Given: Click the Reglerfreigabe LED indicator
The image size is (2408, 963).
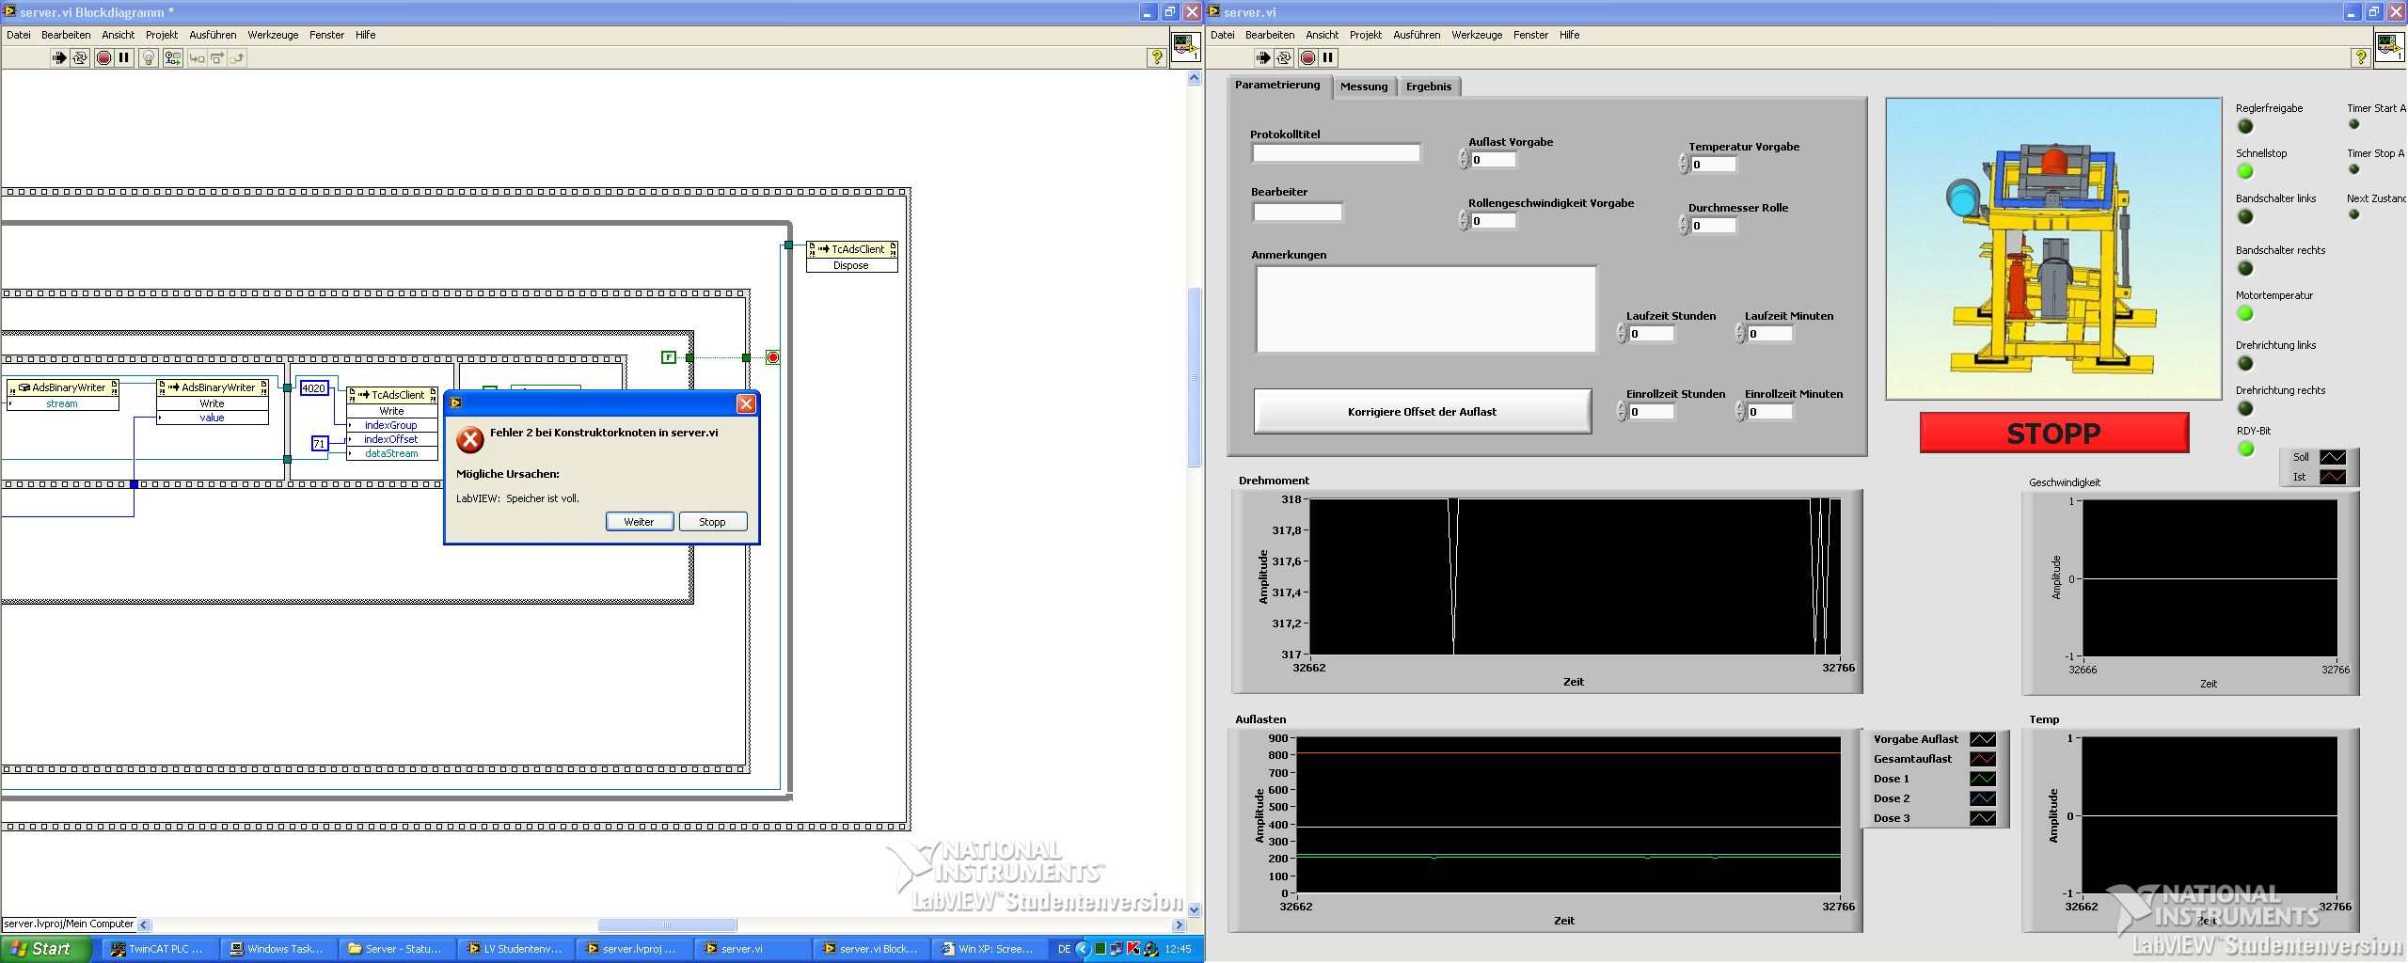Looking at the screenshot, I should tap(2245, 127).
